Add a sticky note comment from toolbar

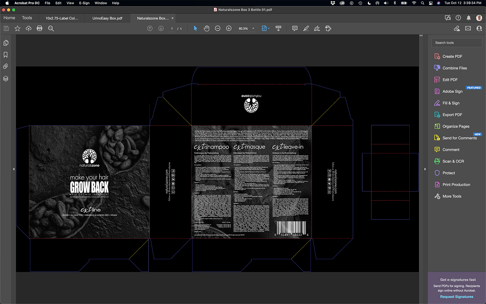tap(295, 29)
